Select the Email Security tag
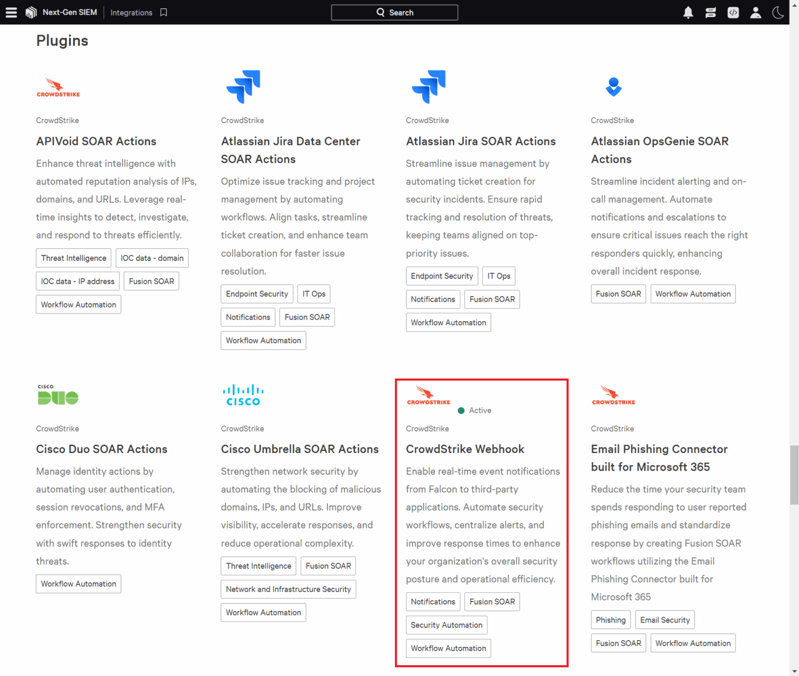 [664, 620]
